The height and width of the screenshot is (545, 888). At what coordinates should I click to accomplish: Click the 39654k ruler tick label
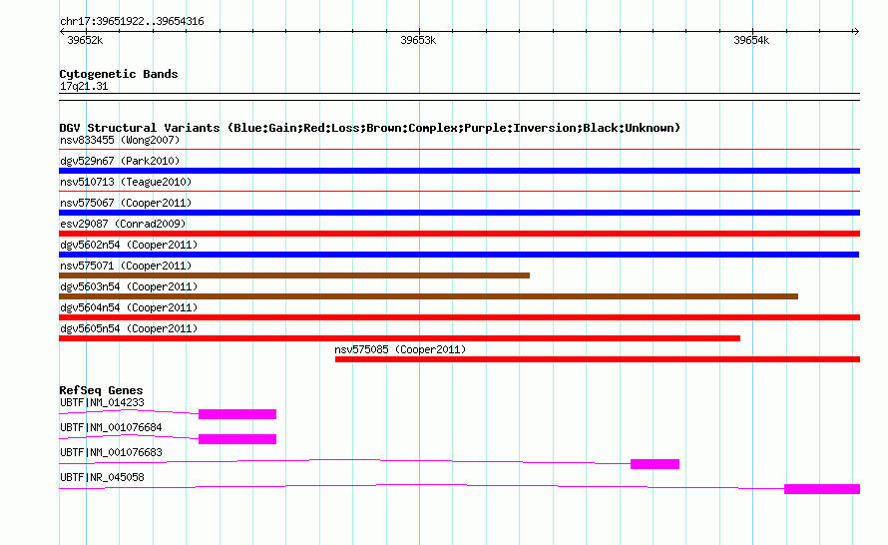click(x=751, y=40)
